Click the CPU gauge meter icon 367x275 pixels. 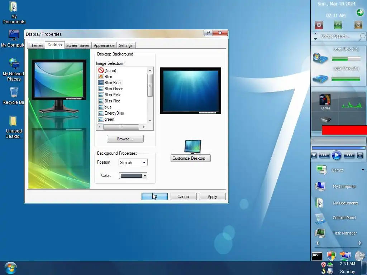[325, 100]
